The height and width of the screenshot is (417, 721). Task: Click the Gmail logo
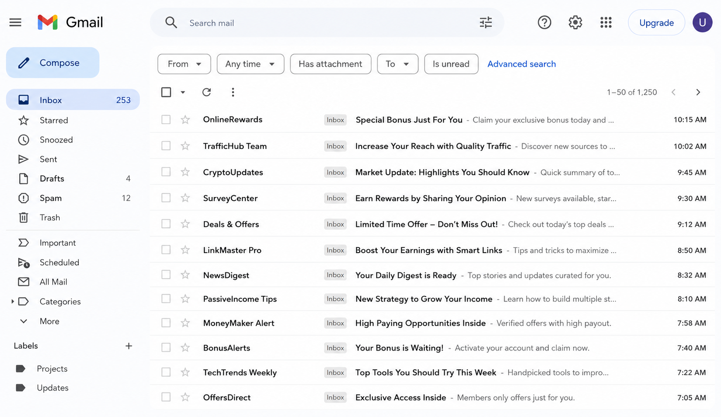70,22
